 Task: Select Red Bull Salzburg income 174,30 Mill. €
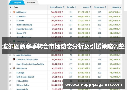pos(84,25)
